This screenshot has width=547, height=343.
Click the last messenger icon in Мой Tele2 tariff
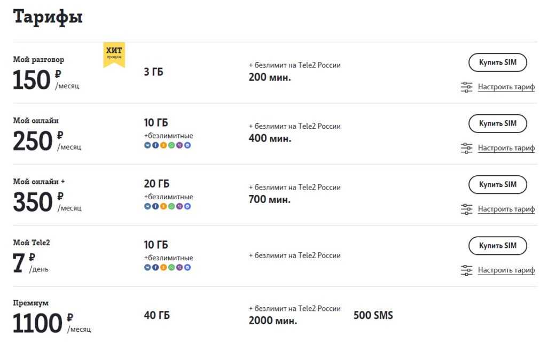point(187,267)
